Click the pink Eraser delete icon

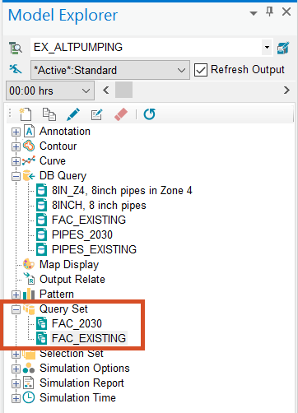[121, 114]
